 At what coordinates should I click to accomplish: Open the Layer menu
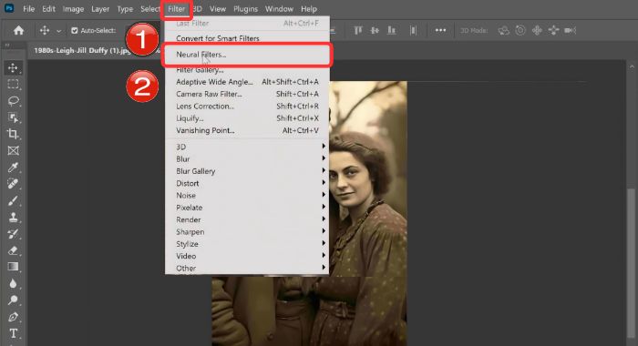click(x=100, y=9)
